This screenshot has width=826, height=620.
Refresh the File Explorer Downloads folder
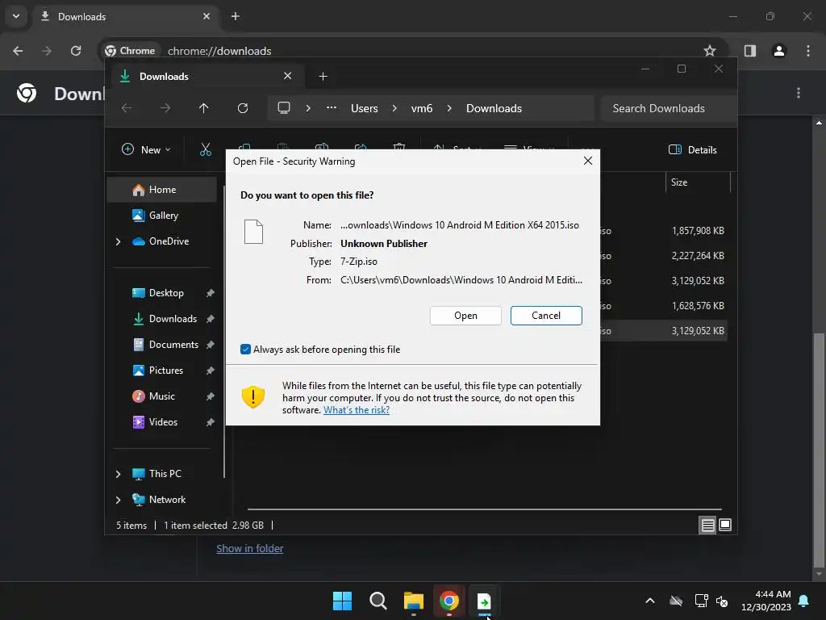(242, 108)
